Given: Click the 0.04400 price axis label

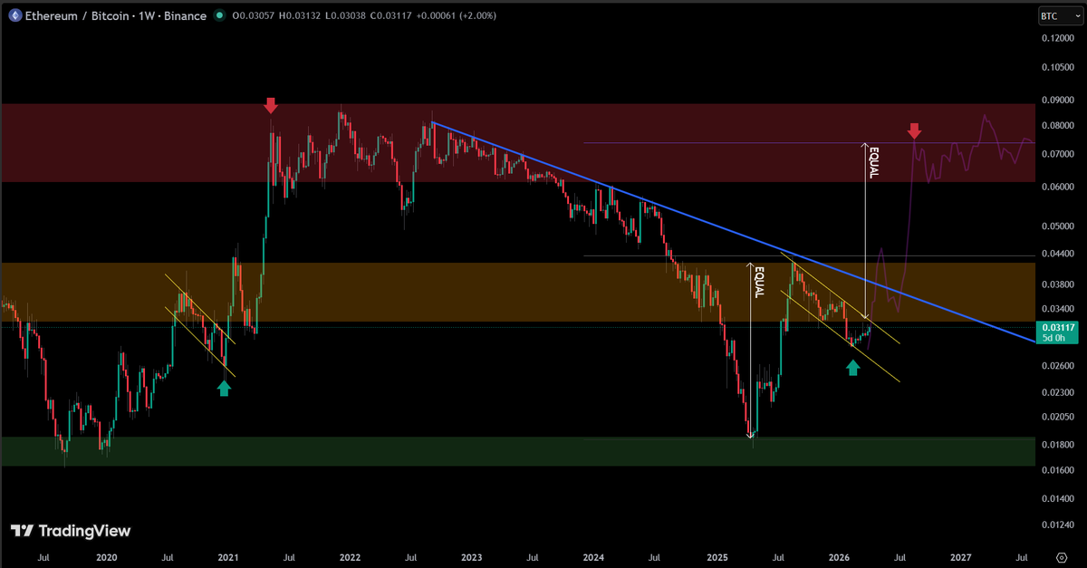Looking at the screenshot, I should click(1058, 255).
